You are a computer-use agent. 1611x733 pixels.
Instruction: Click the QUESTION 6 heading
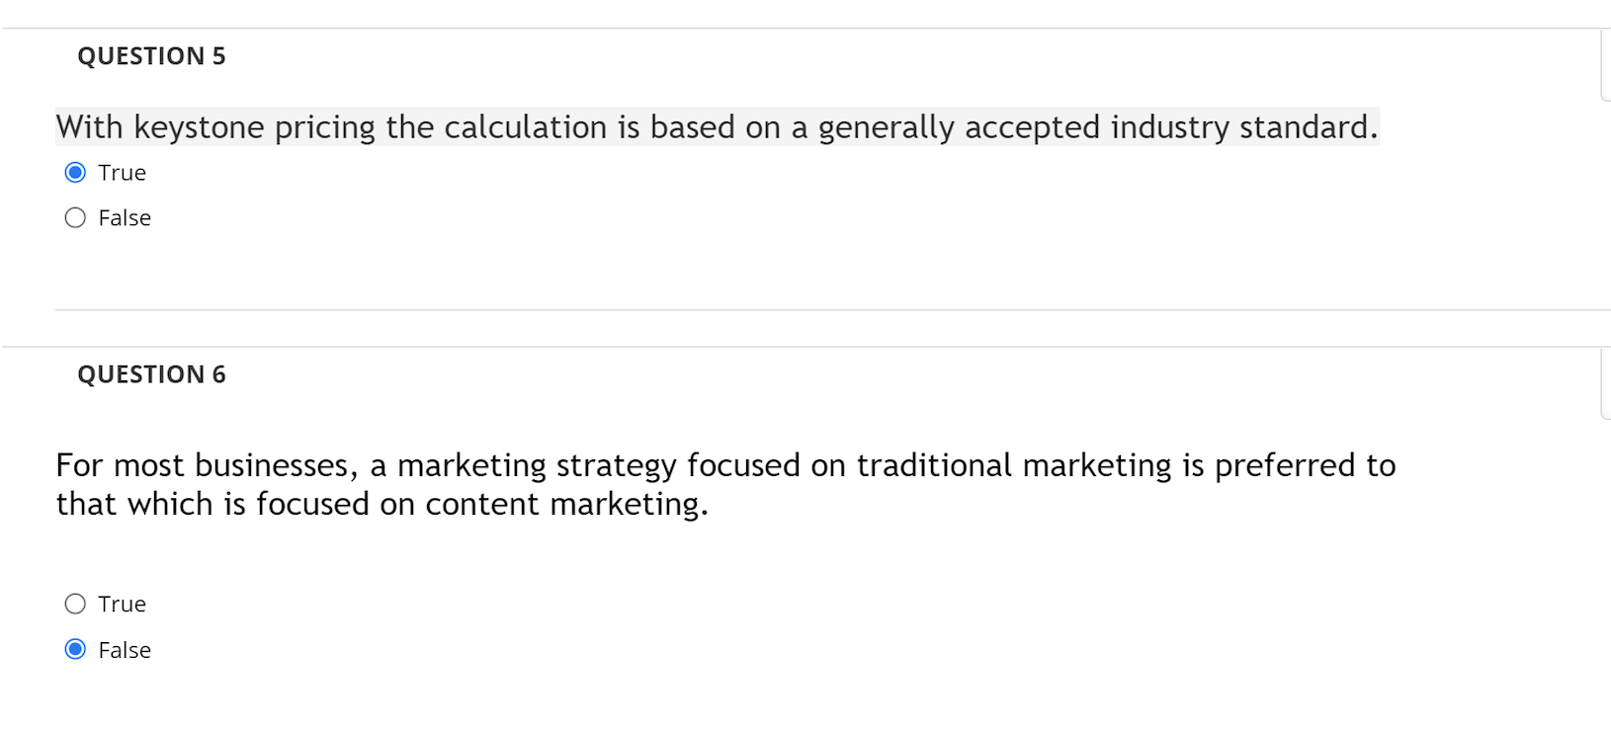tap(150, 374)
